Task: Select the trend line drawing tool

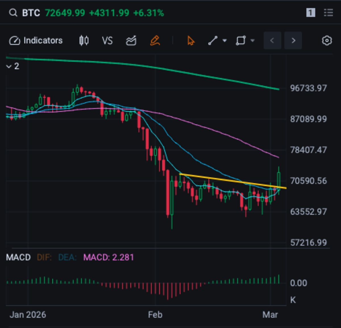Action: pyautogui.click(x=213, y=41)
